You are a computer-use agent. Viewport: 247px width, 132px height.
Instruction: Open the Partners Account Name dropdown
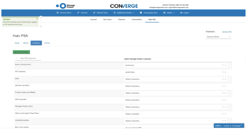[218, 37]
